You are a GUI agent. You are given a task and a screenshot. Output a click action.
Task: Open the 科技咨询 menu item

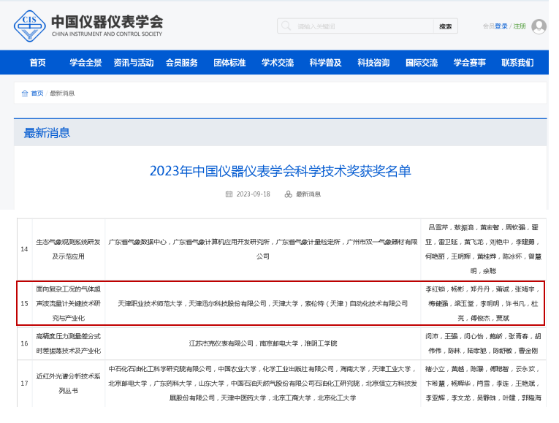(x=373, y=63)
